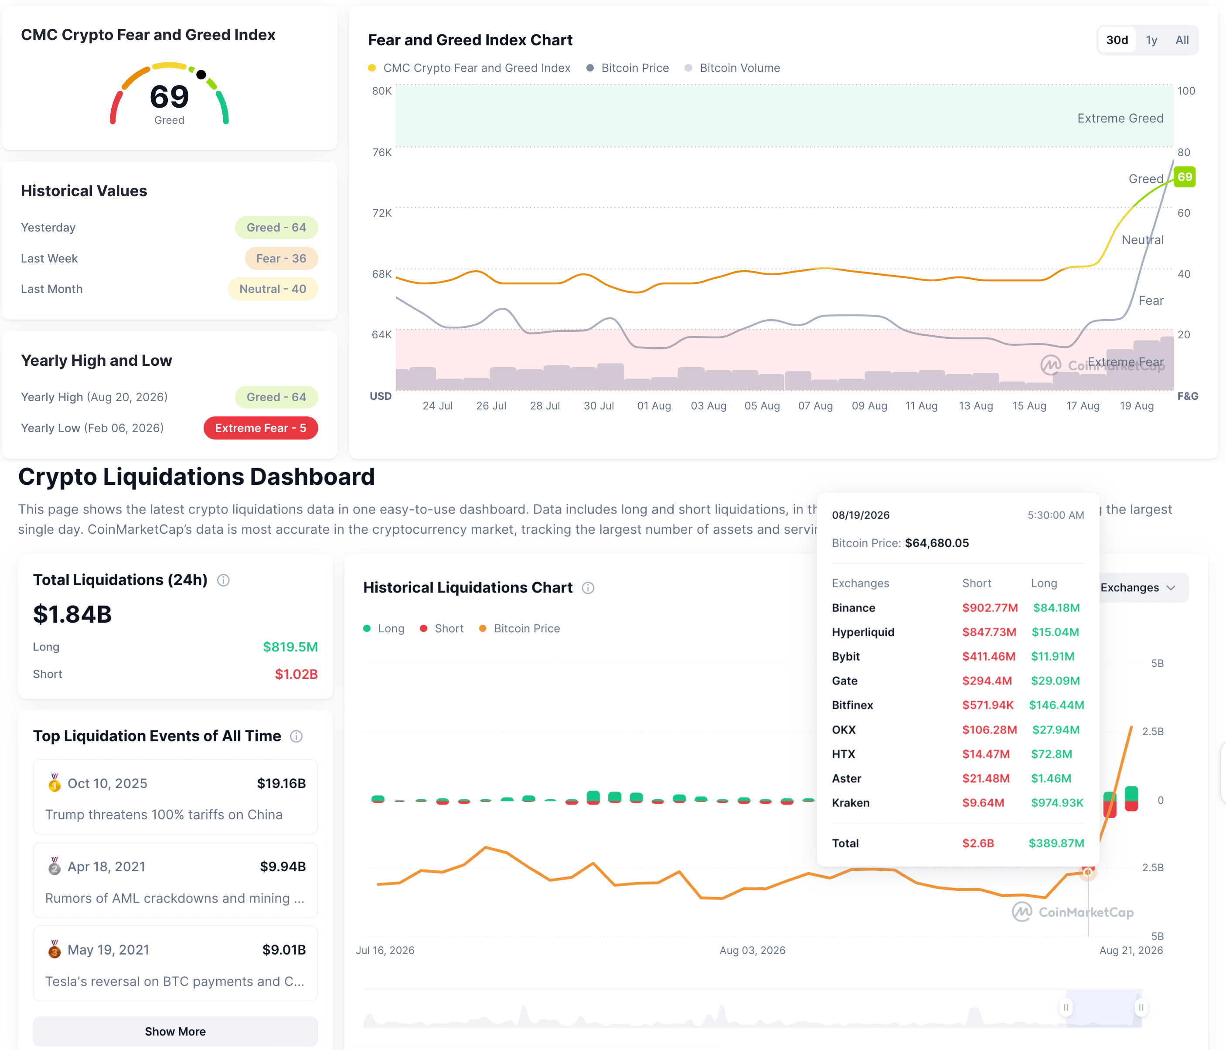
Task: Click the Kraken row in the tooltip
Action: coord(957,803)
